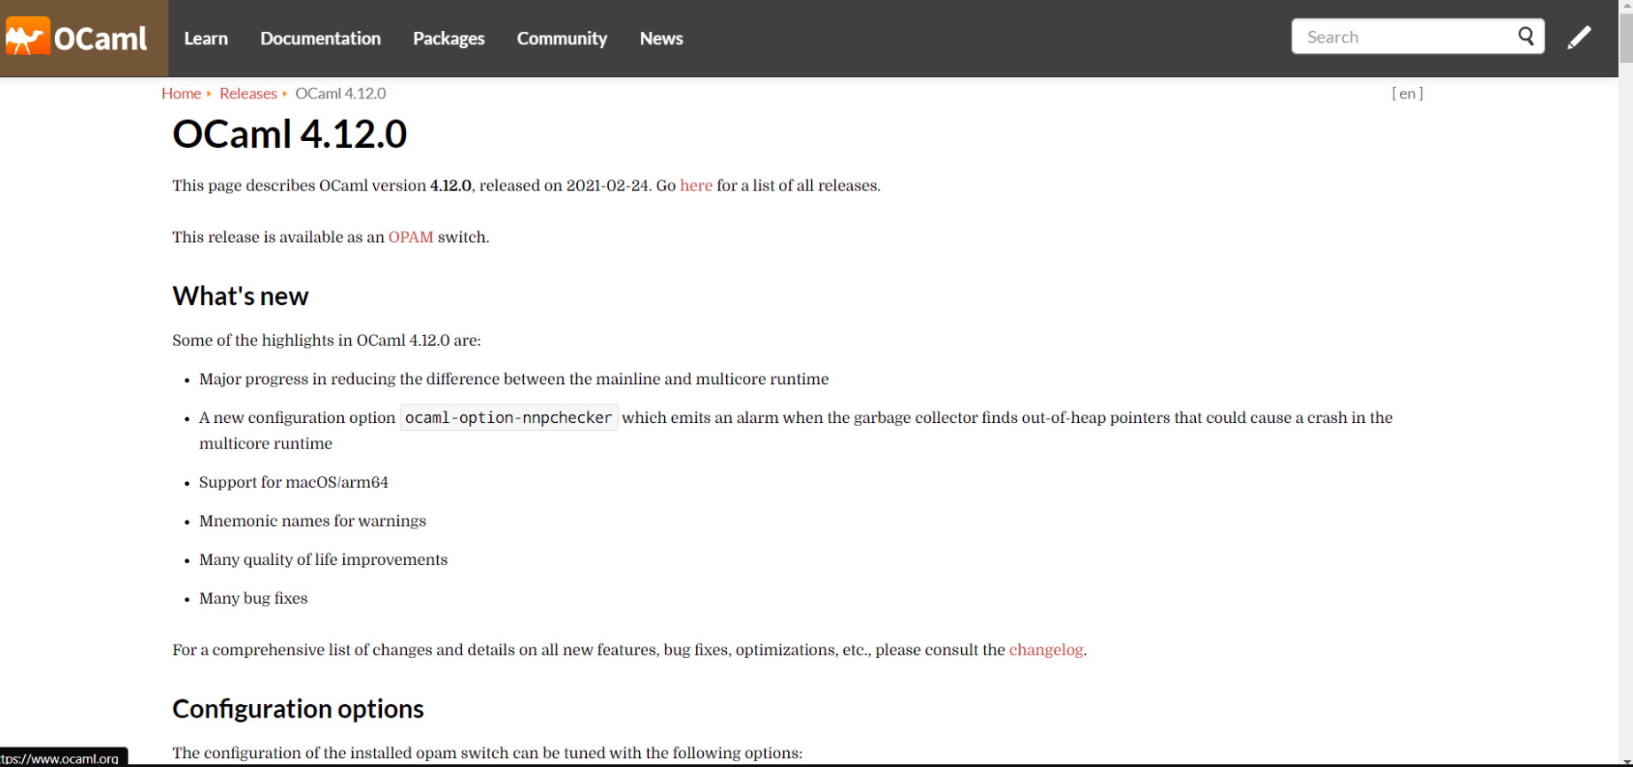
Task: Open the Documentation menu
Action: click(320, 38)
